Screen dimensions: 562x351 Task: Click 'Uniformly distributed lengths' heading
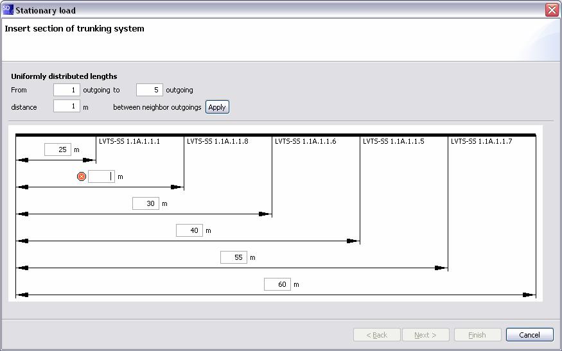[x=64, y=76]
